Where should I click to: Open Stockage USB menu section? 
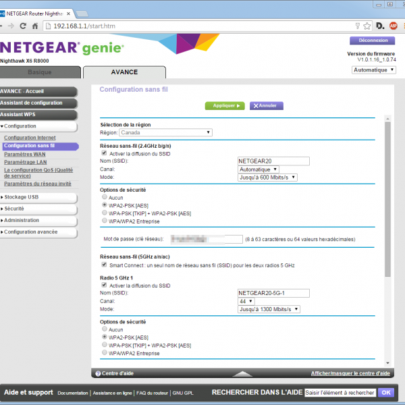38,197
